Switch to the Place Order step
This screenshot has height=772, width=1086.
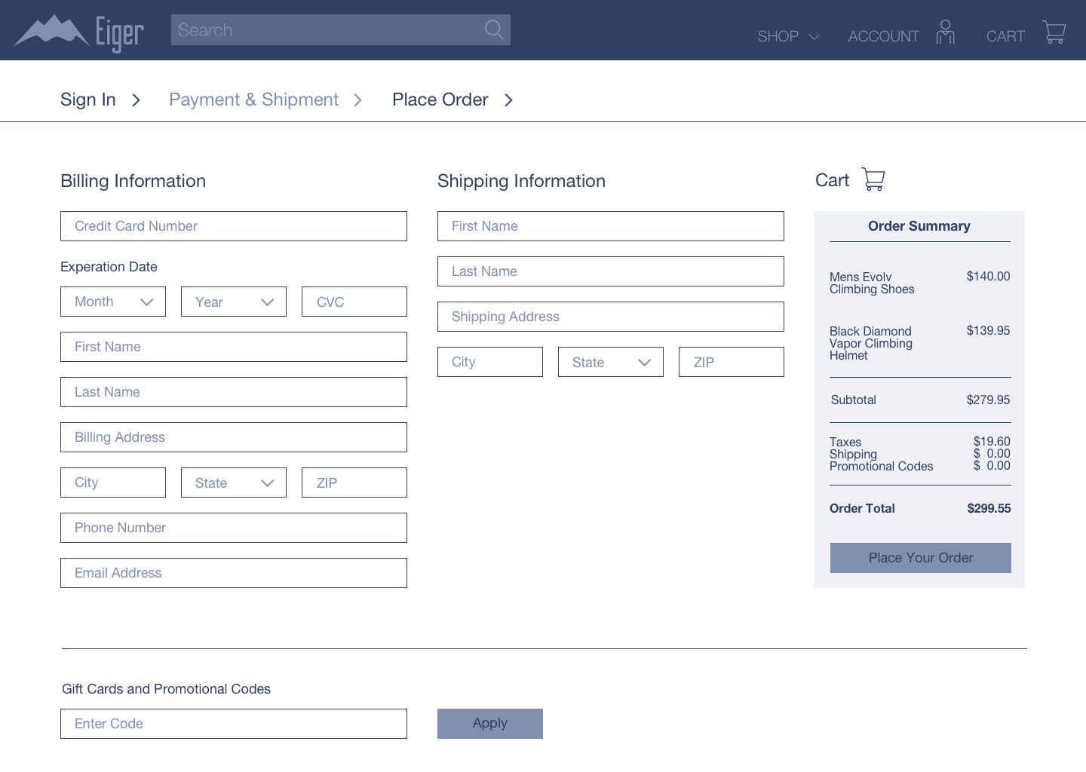[440, 100]
